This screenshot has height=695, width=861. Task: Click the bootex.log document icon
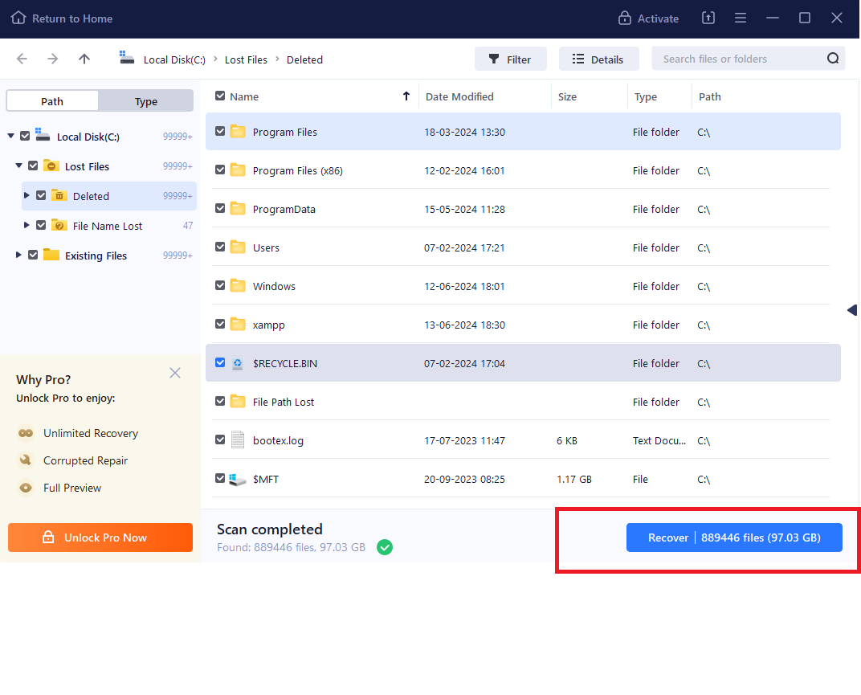tap(238, 439)
